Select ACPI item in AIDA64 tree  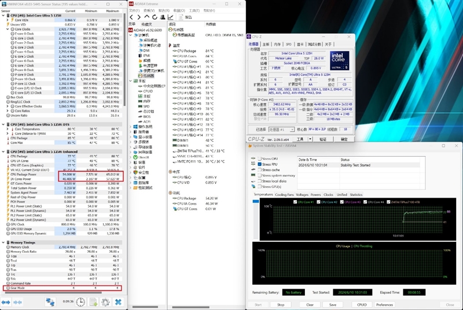[147, 121]
